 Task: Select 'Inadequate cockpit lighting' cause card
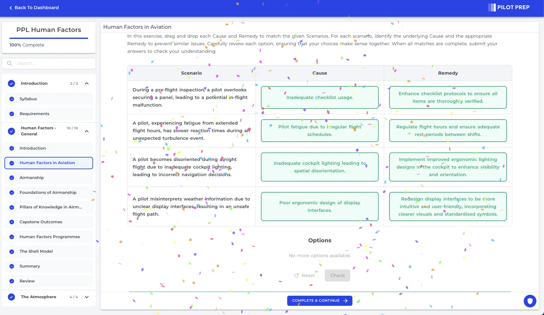click(320, 167)
